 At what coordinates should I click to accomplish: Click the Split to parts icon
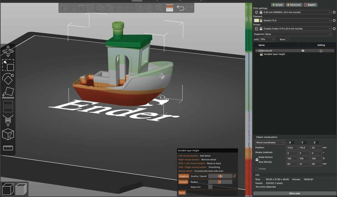point(148,8)
